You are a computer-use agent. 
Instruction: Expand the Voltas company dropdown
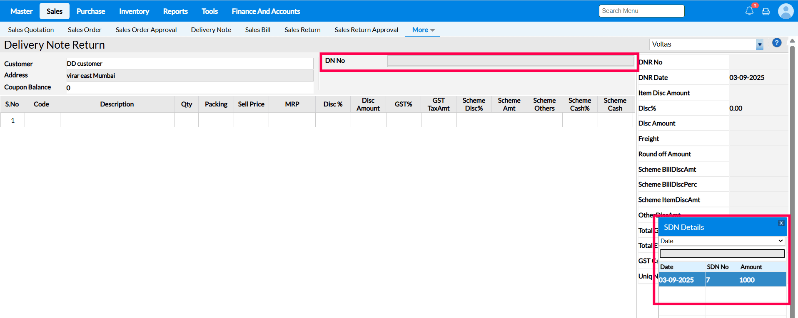(x=759, y=44)
